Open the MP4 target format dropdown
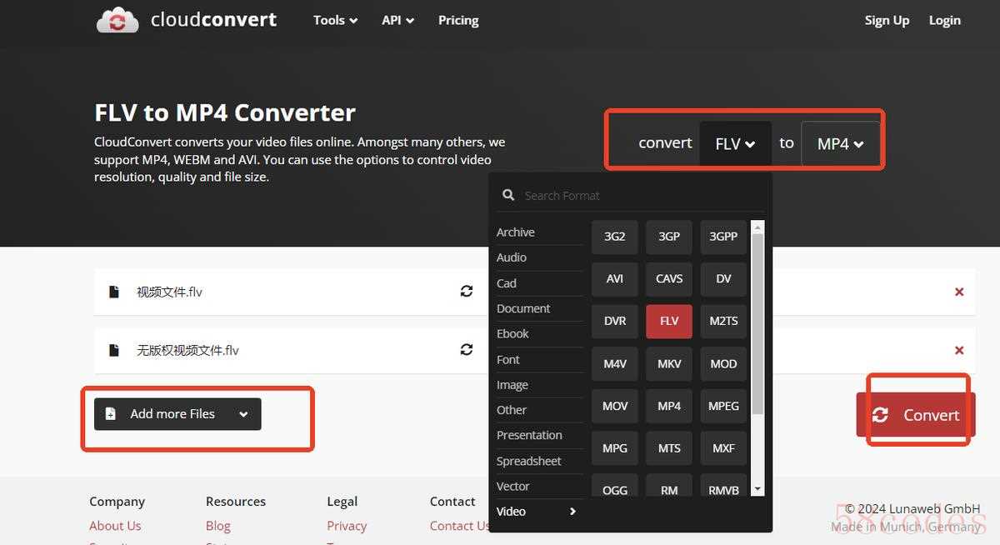This screenshot has height=545, width=1000. click(x=840, y=143)
